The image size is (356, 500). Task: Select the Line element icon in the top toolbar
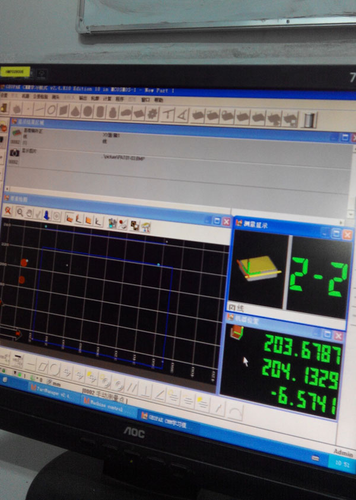coord(39,110)
